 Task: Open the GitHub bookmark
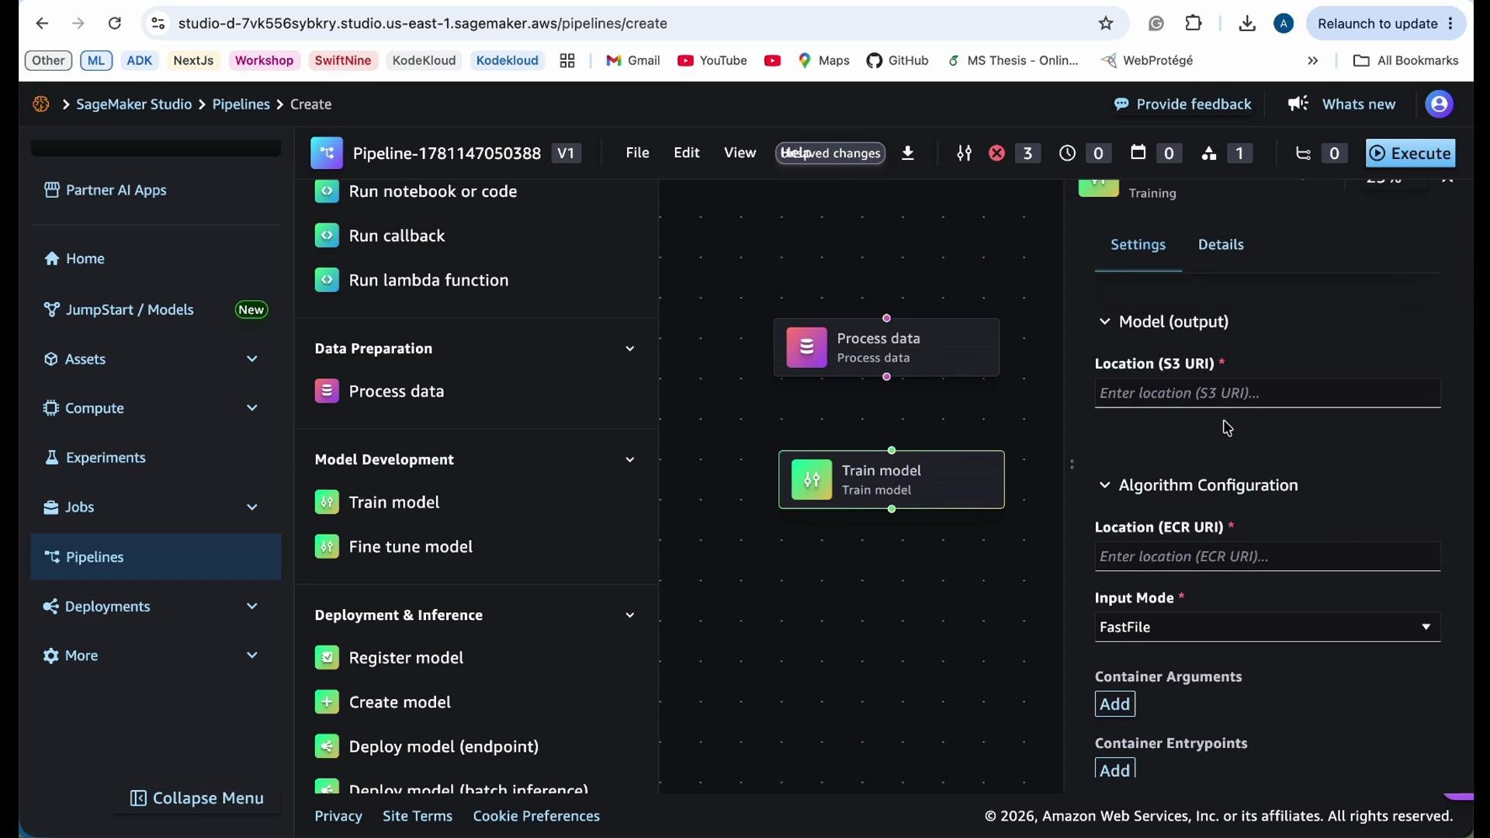click(898, 61)
